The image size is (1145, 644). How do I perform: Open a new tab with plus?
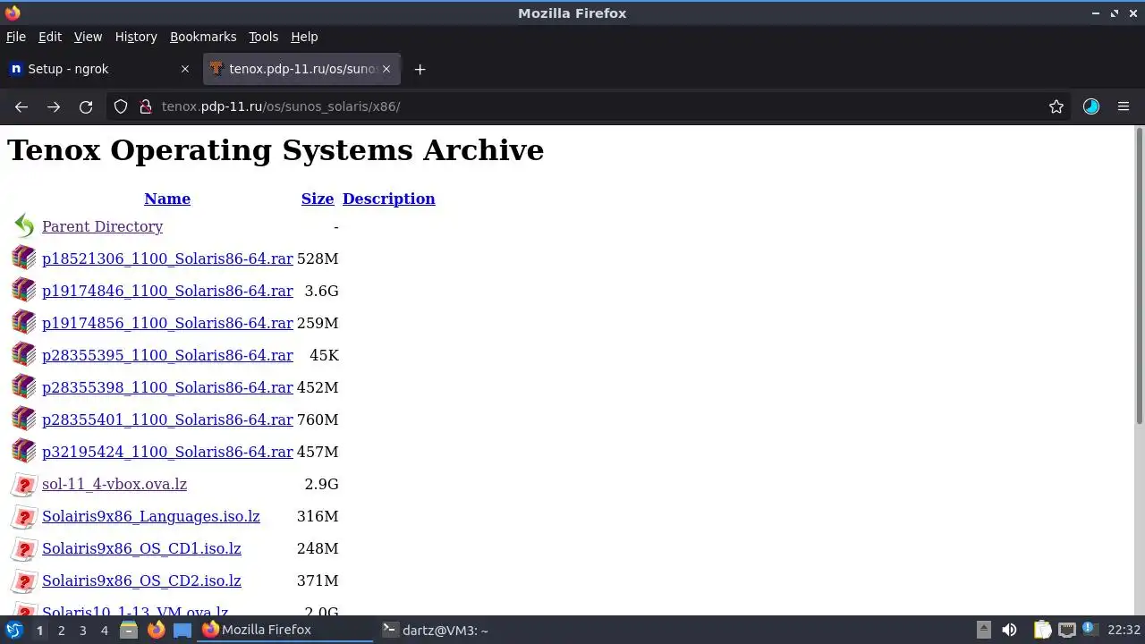click(420, 69)
